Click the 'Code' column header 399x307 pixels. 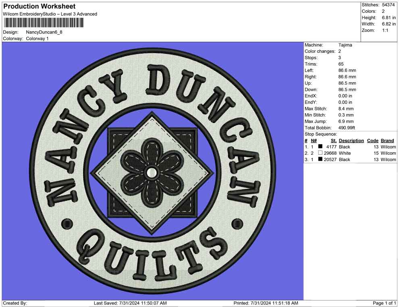(372, 140)
